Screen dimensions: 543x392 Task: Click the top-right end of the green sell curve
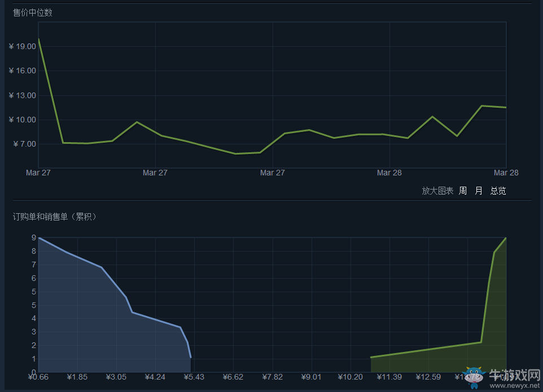pyautogui.click(x=506, y=238)
